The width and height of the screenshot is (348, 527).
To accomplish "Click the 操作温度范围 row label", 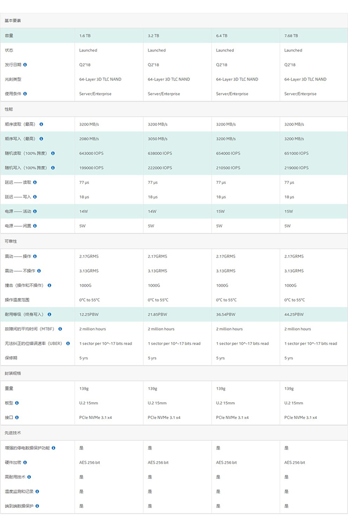I will (x=17, y=300).
